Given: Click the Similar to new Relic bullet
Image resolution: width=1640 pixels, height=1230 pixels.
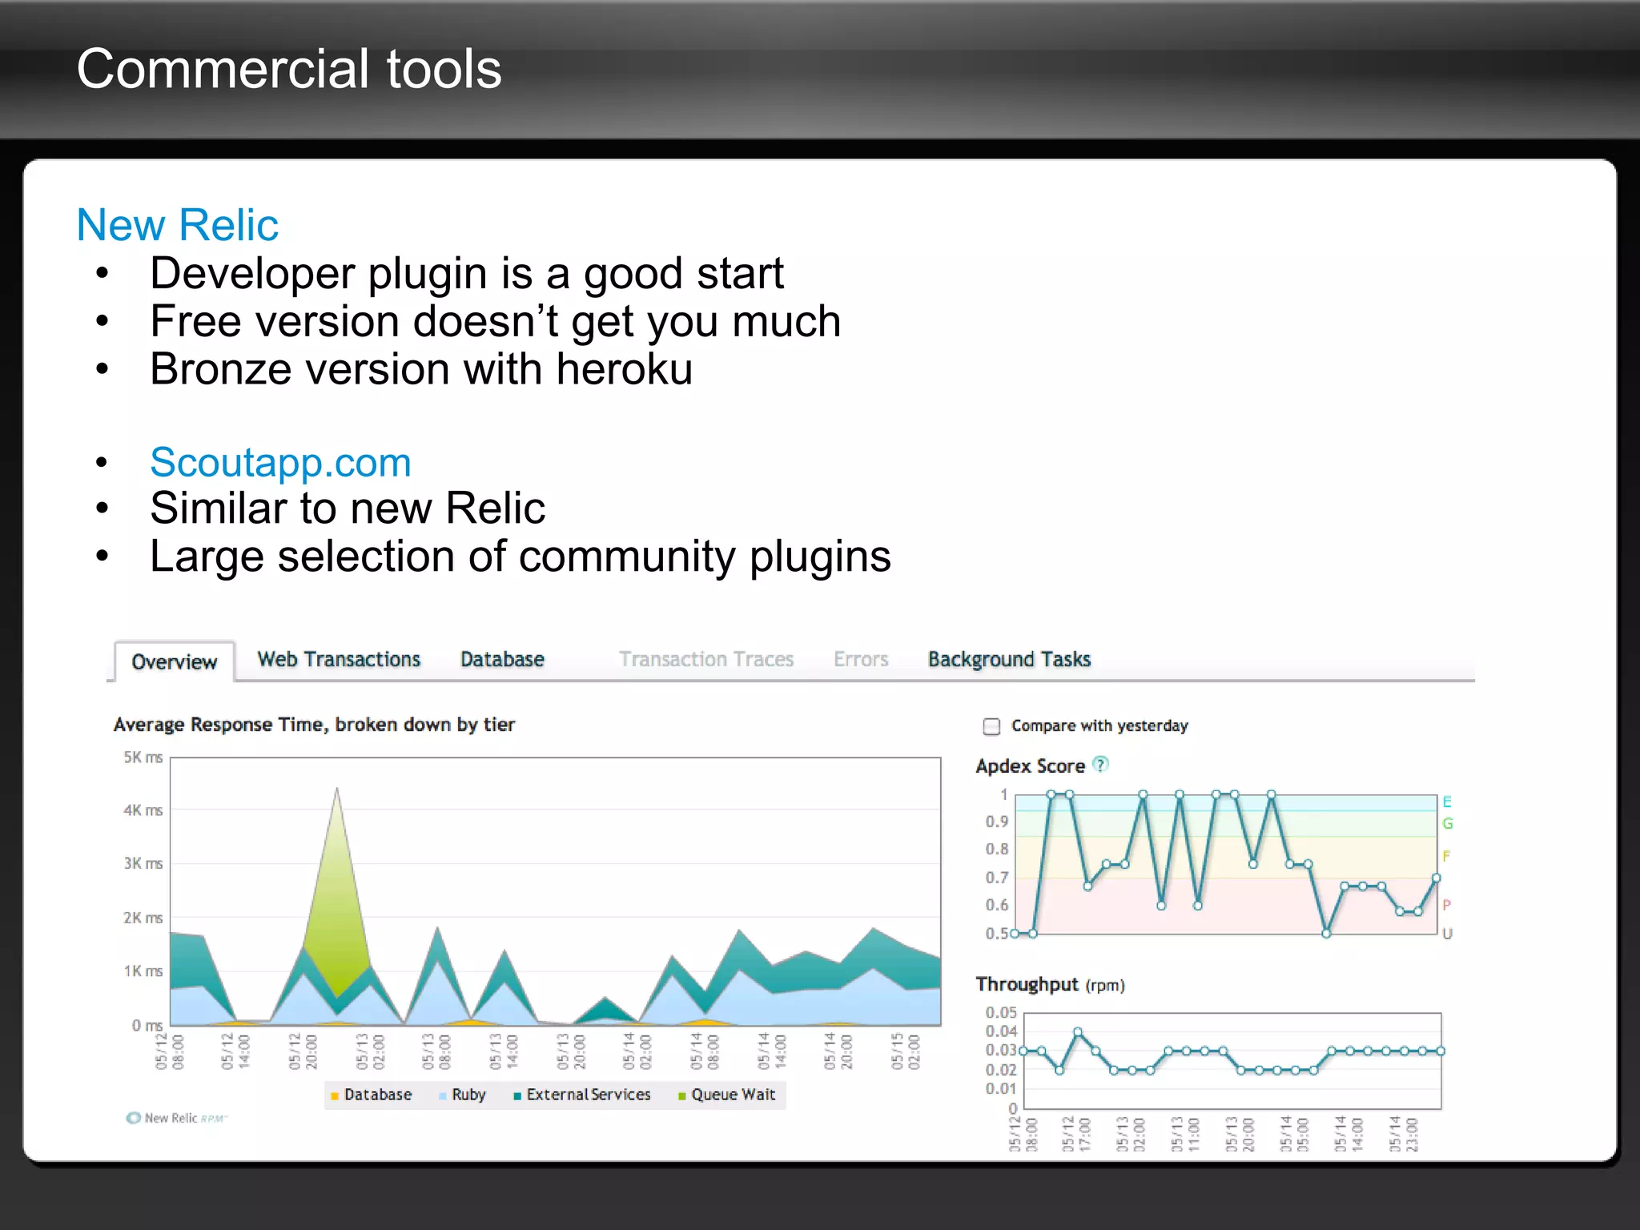Looking at the screenshot, I should [x=348, y=508].
